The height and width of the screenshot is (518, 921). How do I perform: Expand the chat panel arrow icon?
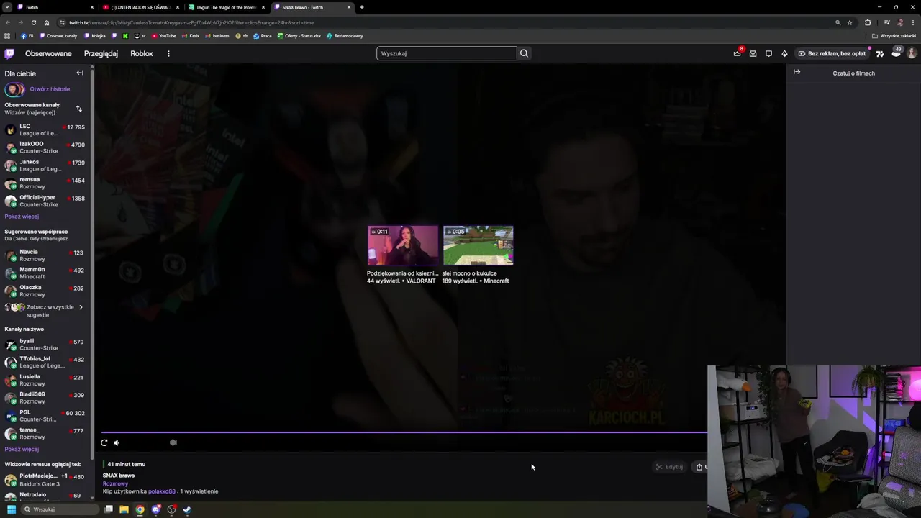click(797, 72)
